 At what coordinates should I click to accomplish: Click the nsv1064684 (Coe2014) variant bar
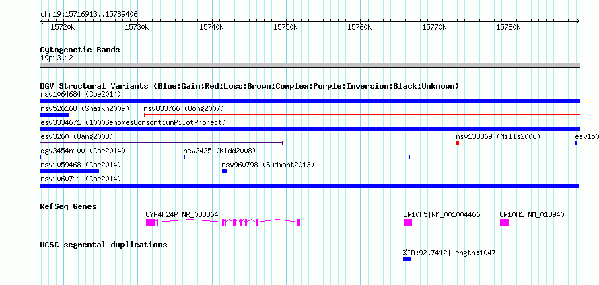click(x=310, y=101)
